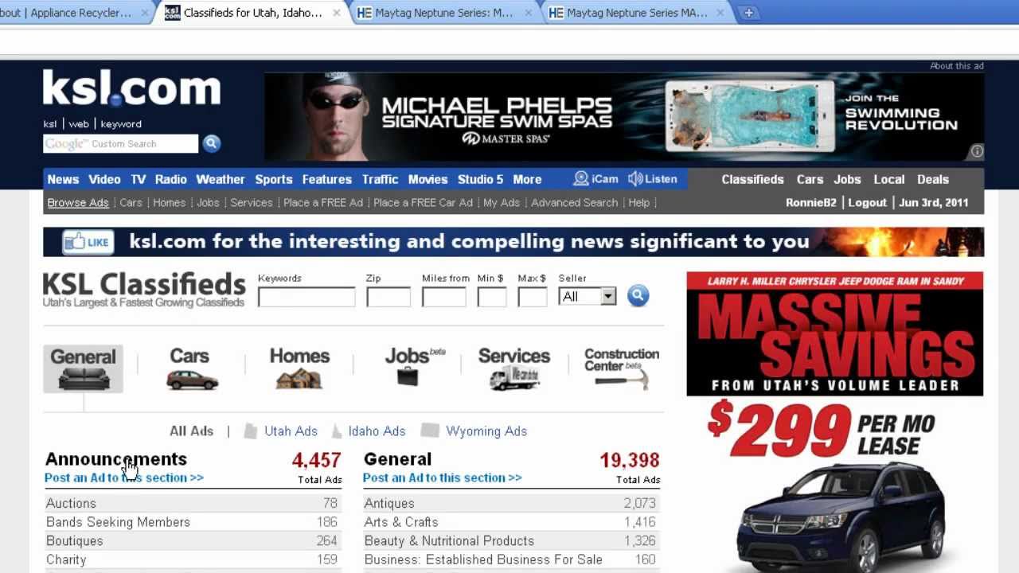
Task: Go to Classifieds in the top navigation
Action: pos(752,179)
